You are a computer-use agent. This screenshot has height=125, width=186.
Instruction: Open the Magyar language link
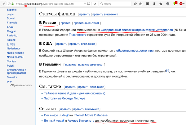(x=11, y=31)
